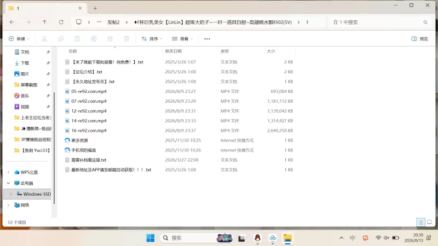The height and width of the screenshot is (246, 438).
Task: Show hidden system tray icons
Action: coord(341,238)
